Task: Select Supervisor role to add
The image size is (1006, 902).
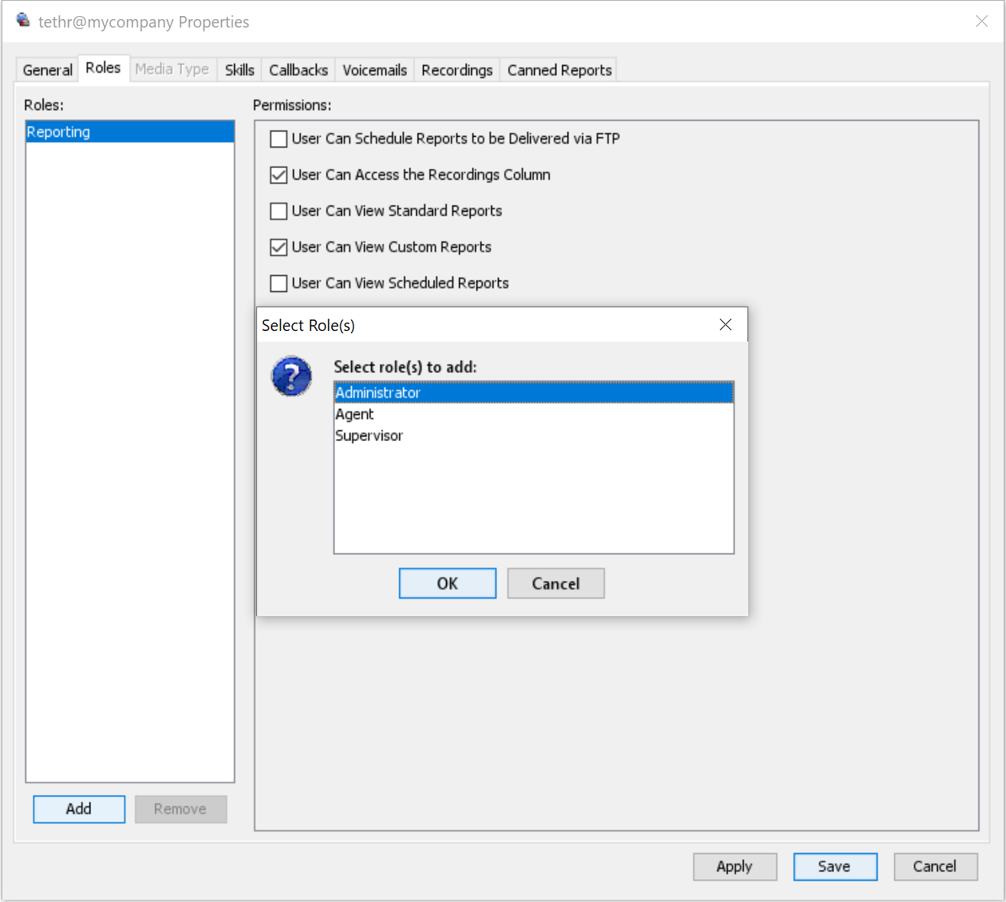Action: [369, 436]
